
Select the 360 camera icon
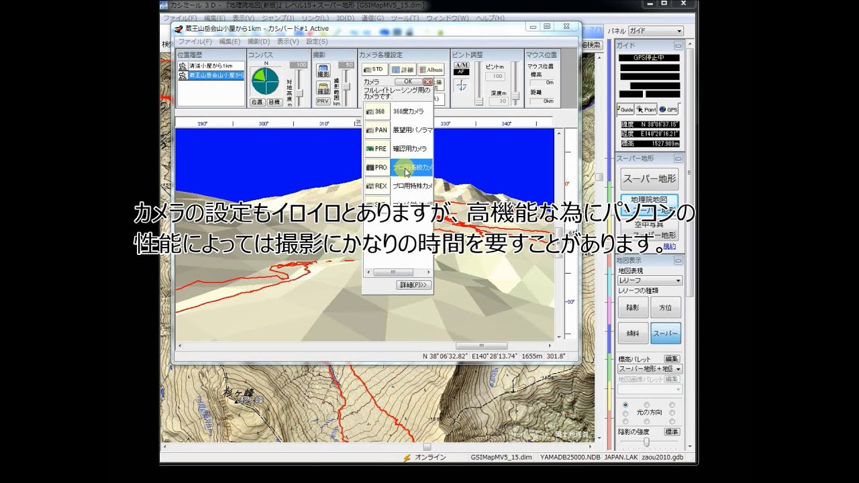click(376, 111)
